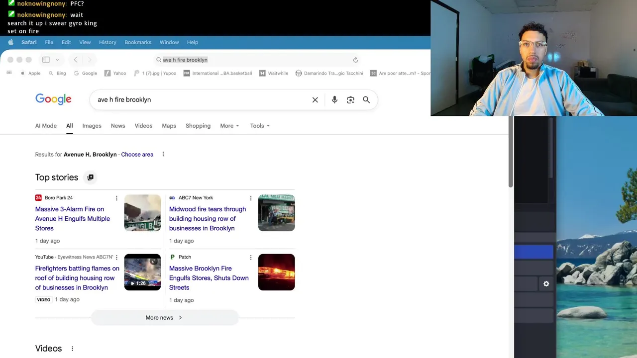Switch to the Videos tab
Viewport: 637px width, 358px height.
(143, 126)
